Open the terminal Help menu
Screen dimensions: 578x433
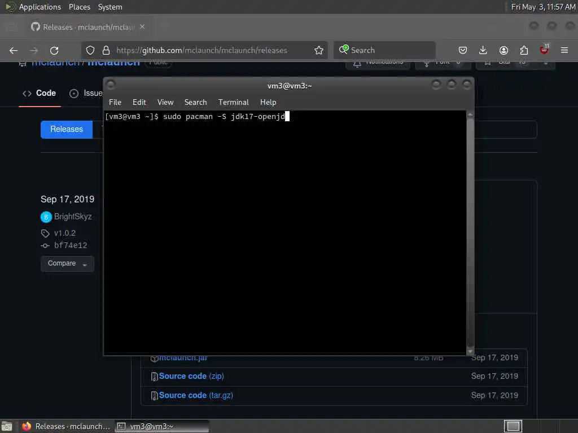[268, 103]
